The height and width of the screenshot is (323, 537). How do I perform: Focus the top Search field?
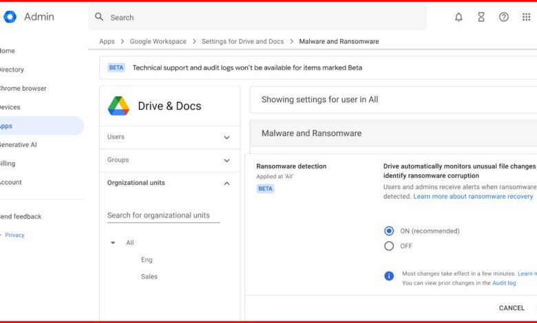257,17
